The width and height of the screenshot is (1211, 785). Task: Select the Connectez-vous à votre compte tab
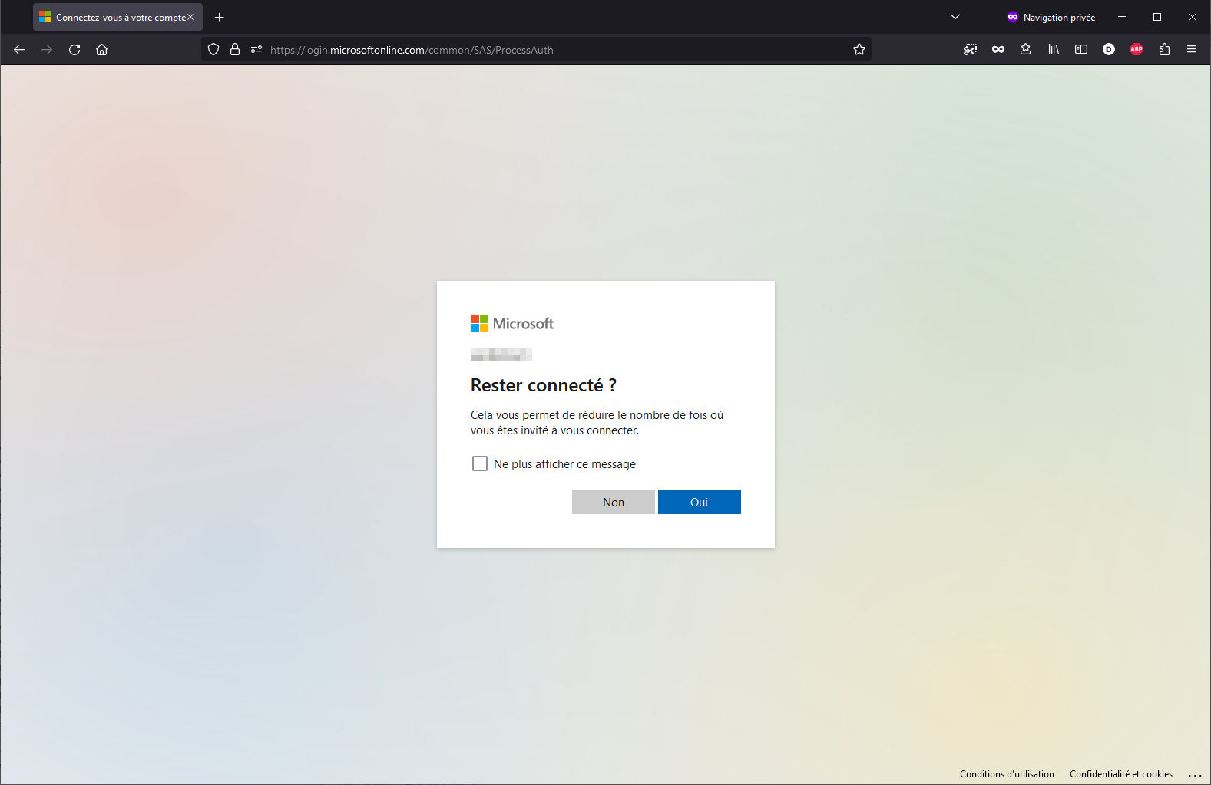[117, 17]
